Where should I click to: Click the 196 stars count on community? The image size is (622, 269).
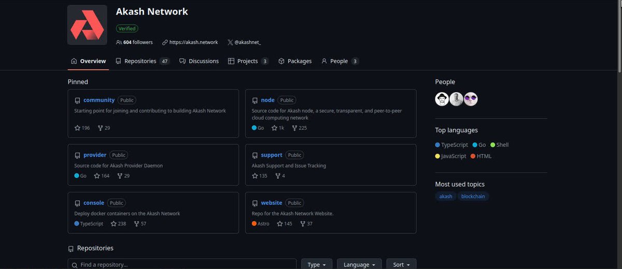click(82, 128)
